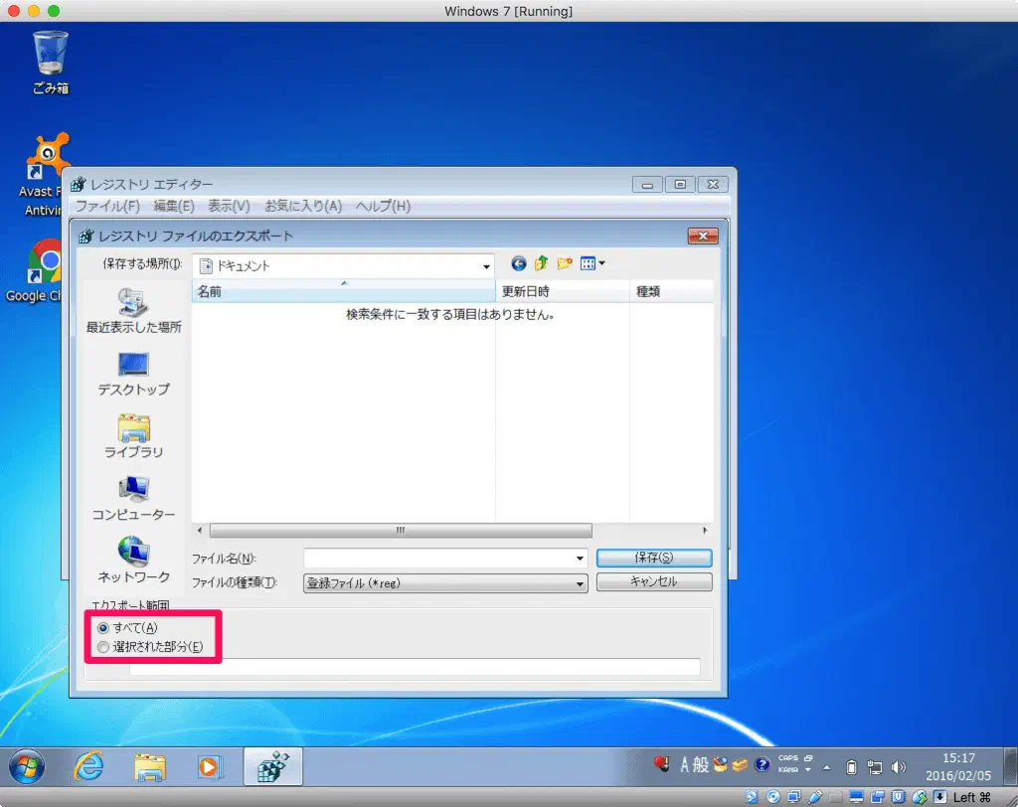Image resolution: width=1018 pixels, height=807 pixels.
Task: Expand the 保存する場所 location dropdown
Action: tap(486, 266)
